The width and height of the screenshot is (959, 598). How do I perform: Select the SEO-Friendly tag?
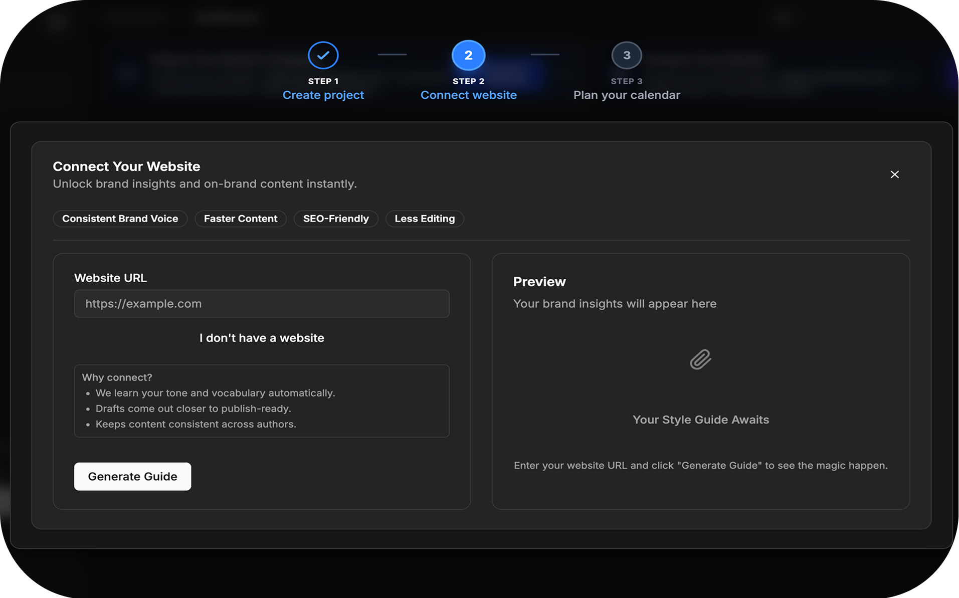point(335,219)
